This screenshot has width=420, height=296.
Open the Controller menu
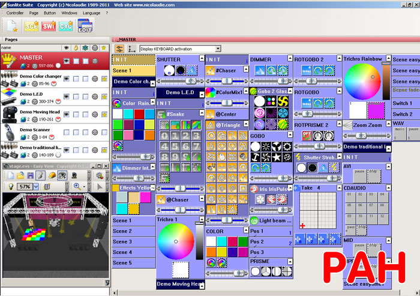click(x=15, y=13)
